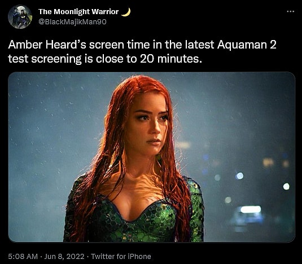Open the three-dot more options menu
302x264 pixels.
coord(291,11)
